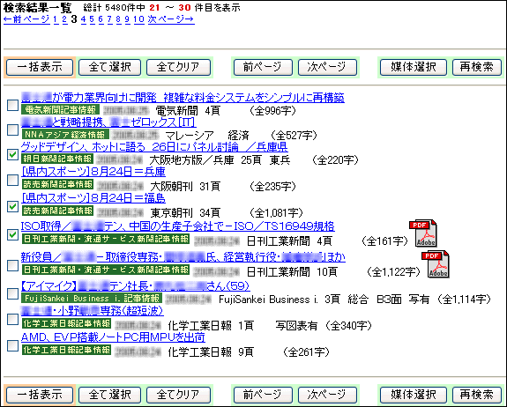This screenshot has height=407, width=507.
Task: Click FujiSankei Business i. 記事情報 label
Action: point(91,298)
